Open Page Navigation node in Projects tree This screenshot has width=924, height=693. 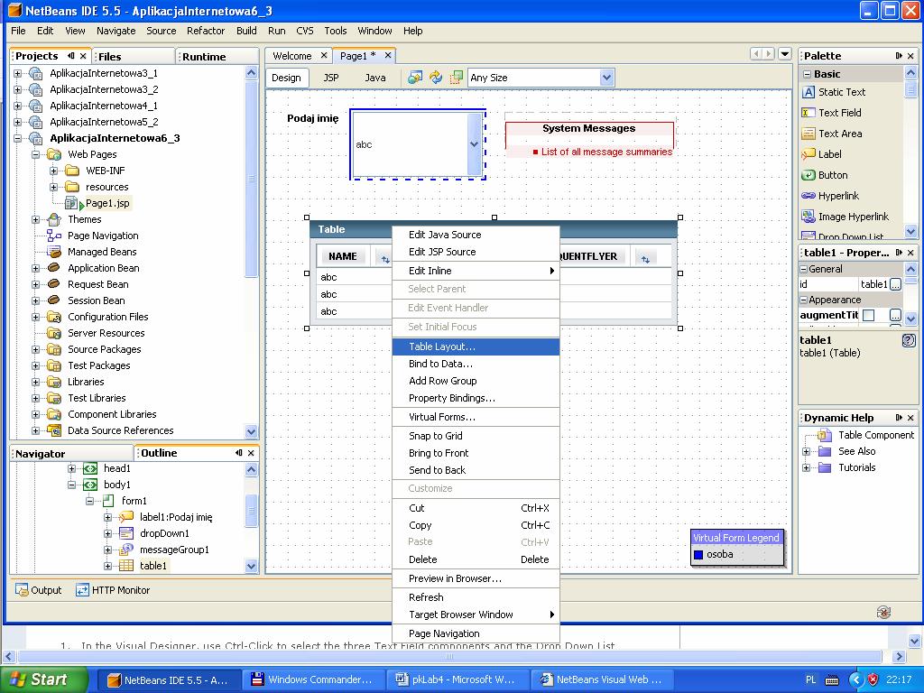click(103, 236)
